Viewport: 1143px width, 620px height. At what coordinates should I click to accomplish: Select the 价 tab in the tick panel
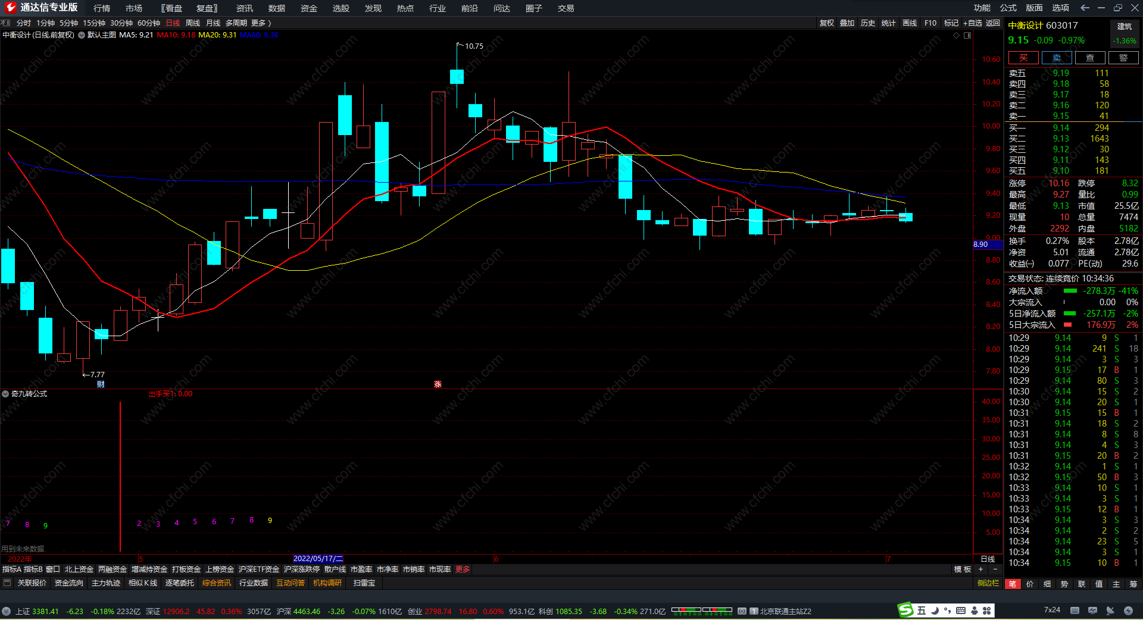tap(1030, 584)
